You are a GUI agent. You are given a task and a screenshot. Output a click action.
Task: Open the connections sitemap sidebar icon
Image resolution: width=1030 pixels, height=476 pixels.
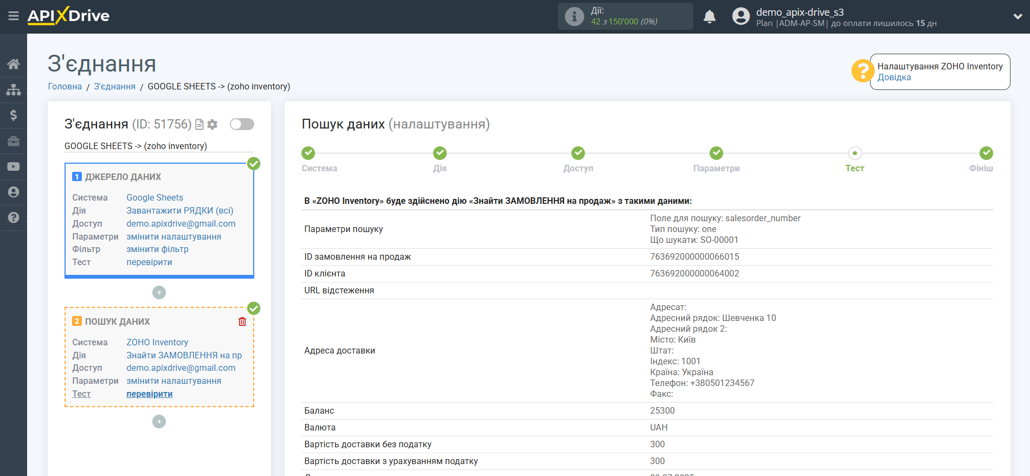click(x=14, y=89)
